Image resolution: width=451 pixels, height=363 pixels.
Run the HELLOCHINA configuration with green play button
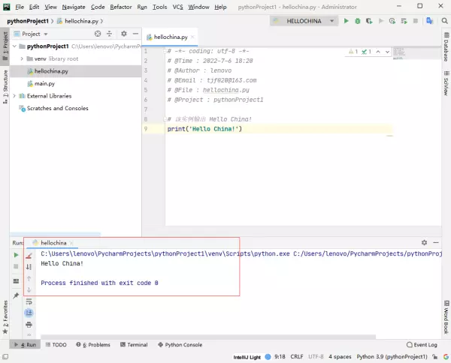(347, 21)
